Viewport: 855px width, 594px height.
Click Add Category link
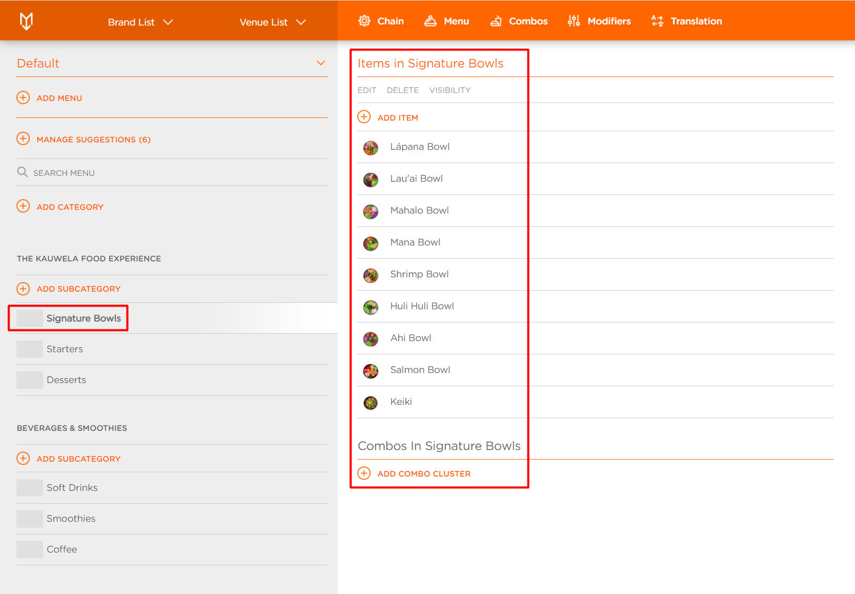click(70, 207)
